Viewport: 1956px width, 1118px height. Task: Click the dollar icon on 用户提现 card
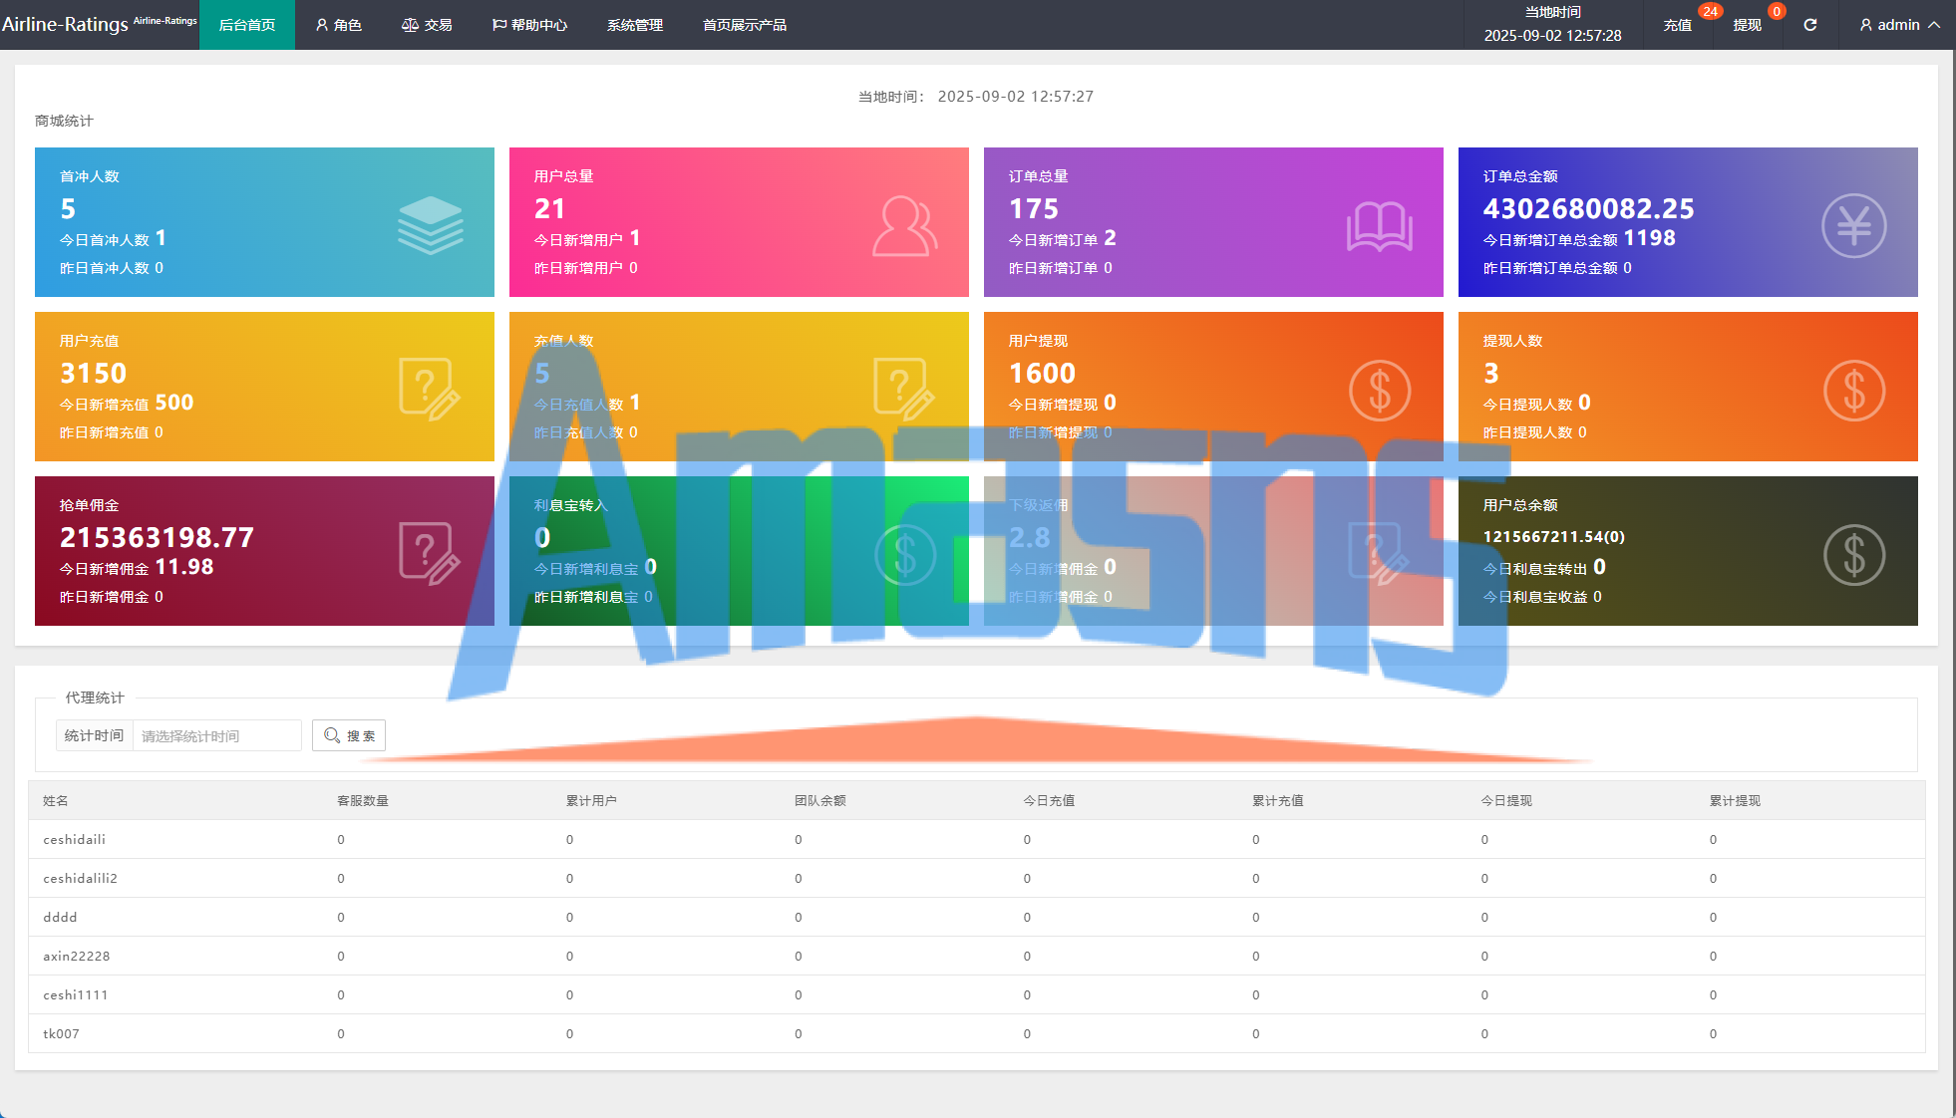1379,390
